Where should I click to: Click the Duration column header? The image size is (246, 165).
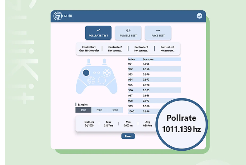coord(148,59)
